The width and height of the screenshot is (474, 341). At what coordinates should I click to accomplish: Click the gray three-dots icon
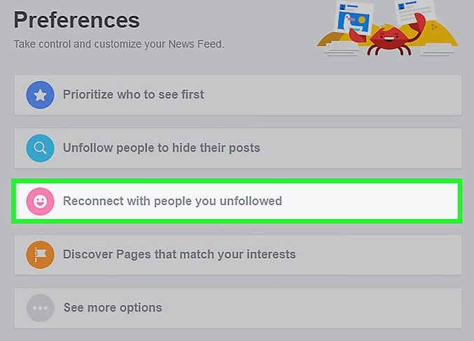pos(40,308)
